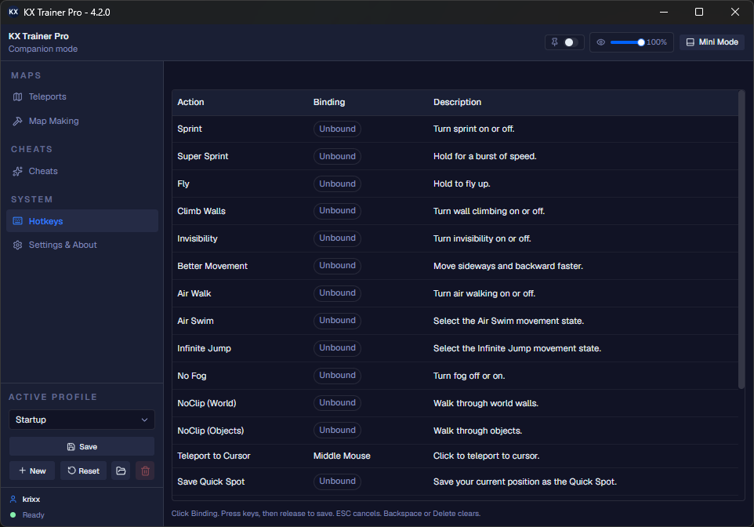Close the KX Trainer Pro window
754x527 pixels.
click(734, 12)
